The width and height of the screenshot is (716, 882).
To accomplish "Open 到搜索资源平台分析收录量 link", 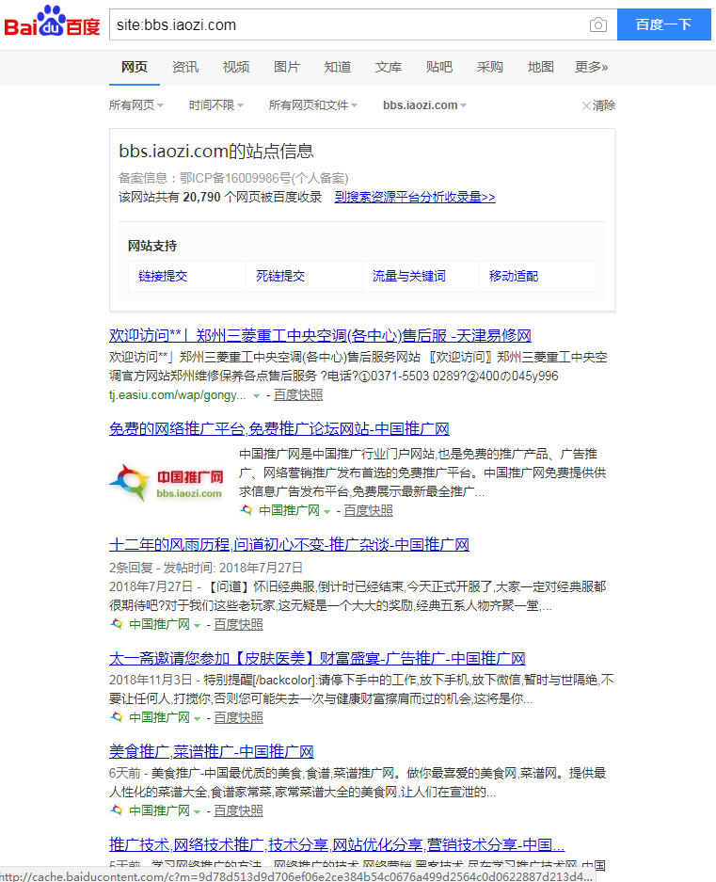I will tap(415, 197).
